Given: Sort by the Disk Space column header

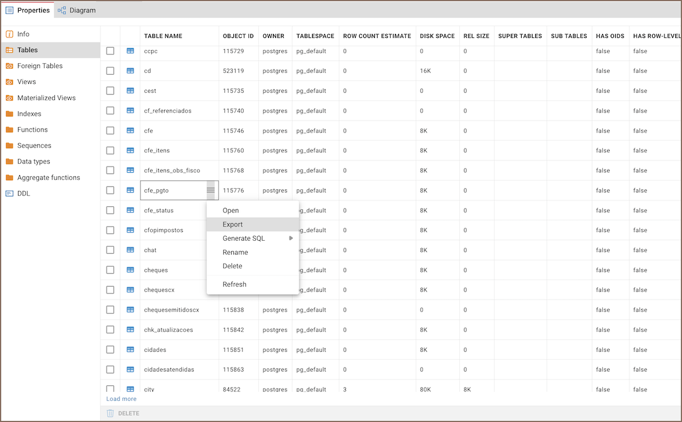Looking at the screenshot, I should coord(437,36).
